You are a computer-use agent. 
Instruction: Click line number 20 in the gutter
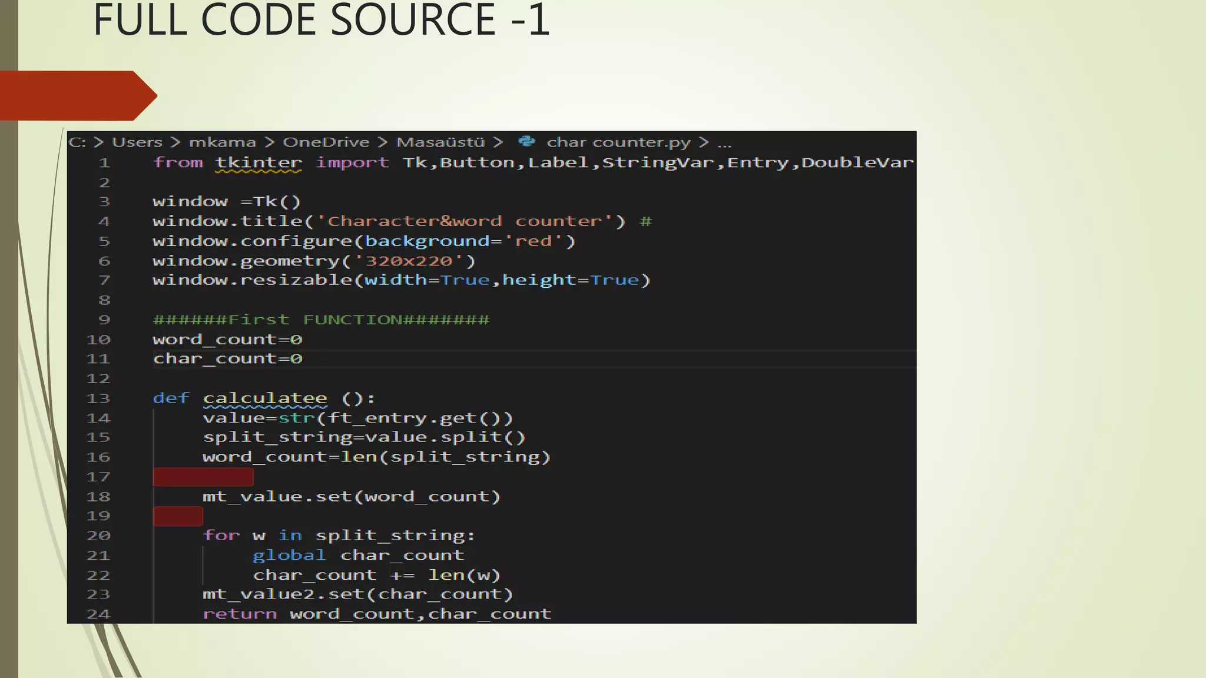coord(98,536)
